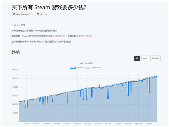Click the 300000 y-axis label
This screenshot has height=127, width=169.
(x=15, y=96)
